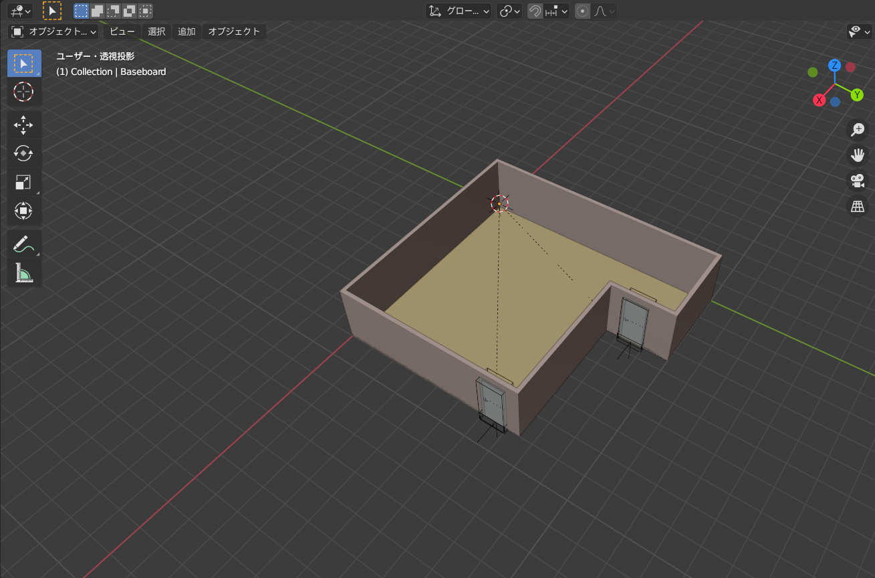Select the Scale tool
Viewport: 875px width, 578px height.
coord(24,182)
